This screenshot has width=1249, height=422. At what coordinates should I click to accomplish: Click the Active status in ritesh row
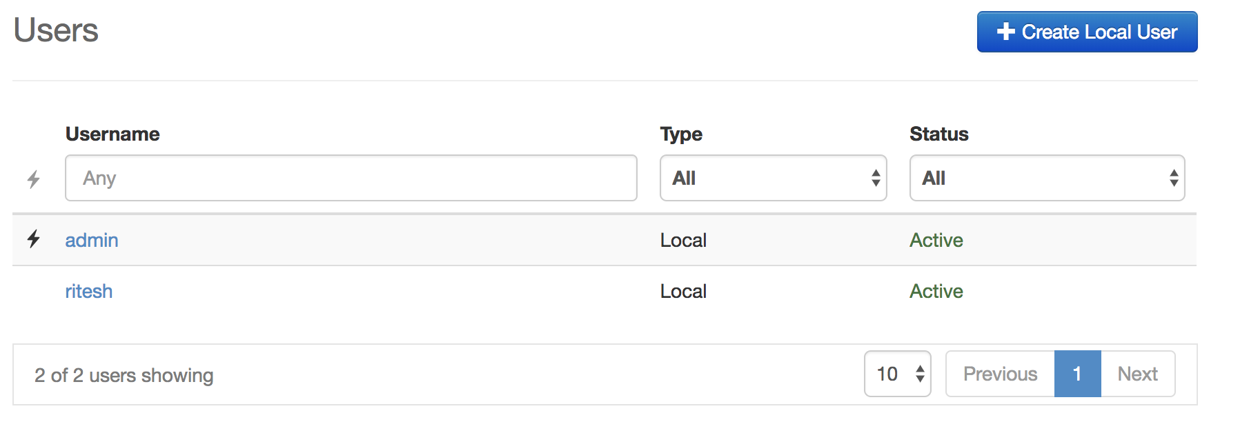pos(936,291)
